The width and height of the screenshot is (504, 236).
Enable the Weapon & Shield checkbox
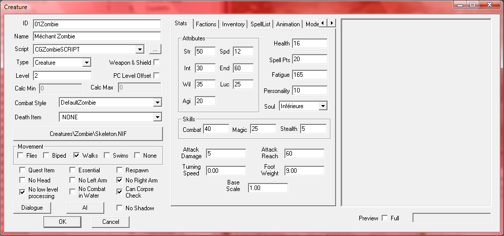[x=156, y=62]
